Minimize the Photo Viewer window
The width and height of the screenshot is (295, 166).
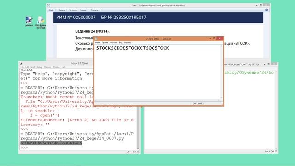257,5
